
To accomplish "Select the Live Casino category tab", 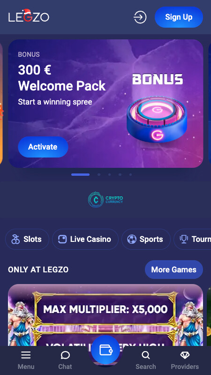I will [x=85, y=239].
